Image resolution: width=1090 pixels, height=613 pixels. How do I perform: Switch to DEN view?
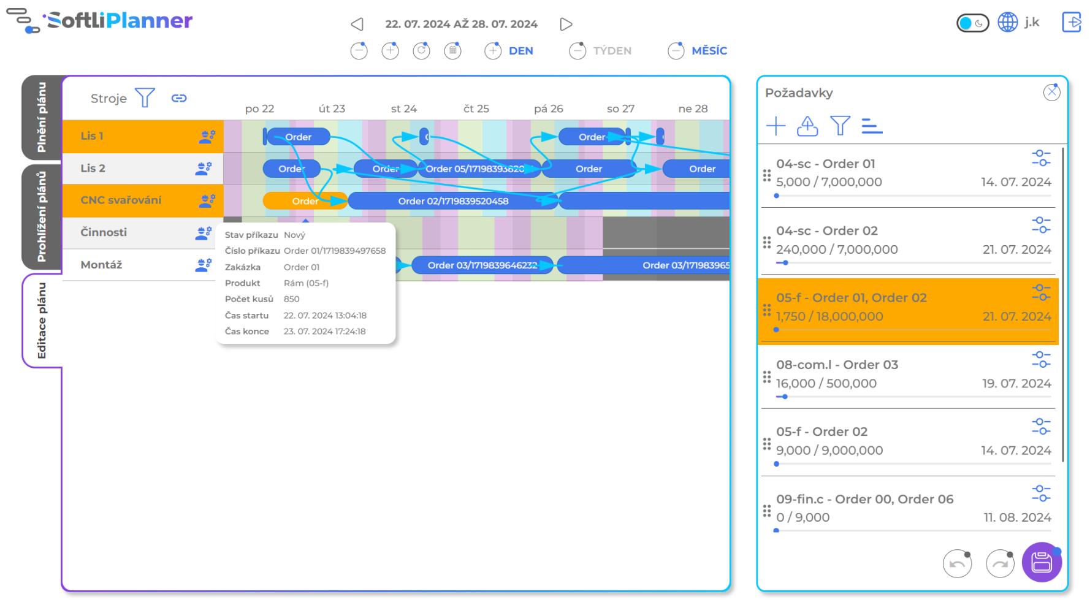509,51
